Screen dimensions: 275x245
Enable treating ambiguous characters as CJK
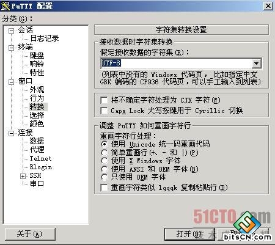[x=104, y=100]
